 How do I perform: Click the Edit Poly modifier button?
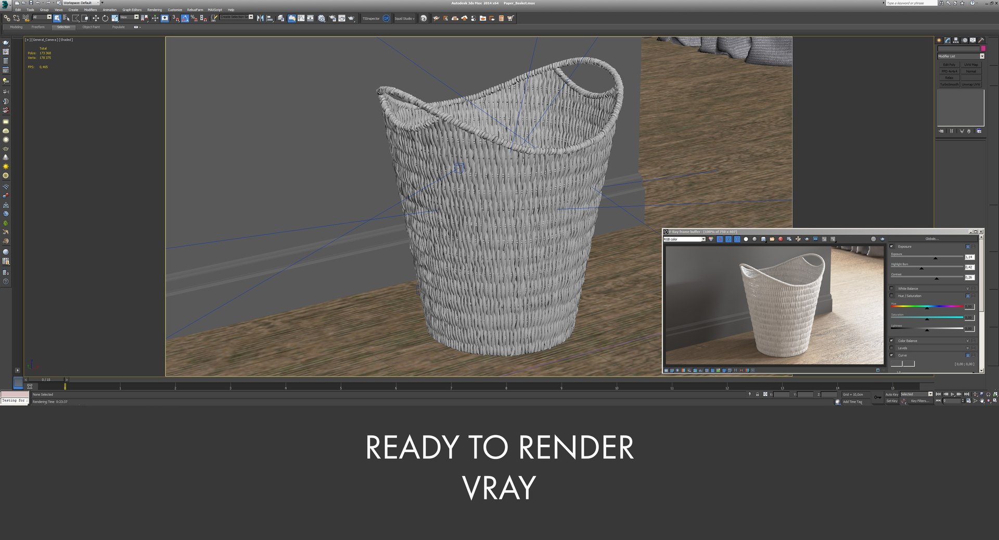point(949,65)
